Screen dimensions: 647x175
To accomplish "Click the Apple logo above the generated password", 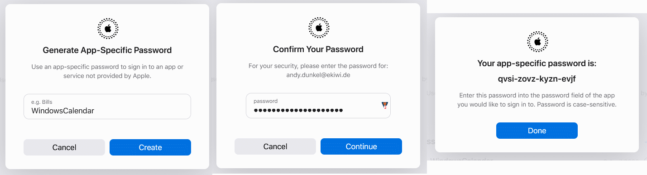I will pos(537,42).
